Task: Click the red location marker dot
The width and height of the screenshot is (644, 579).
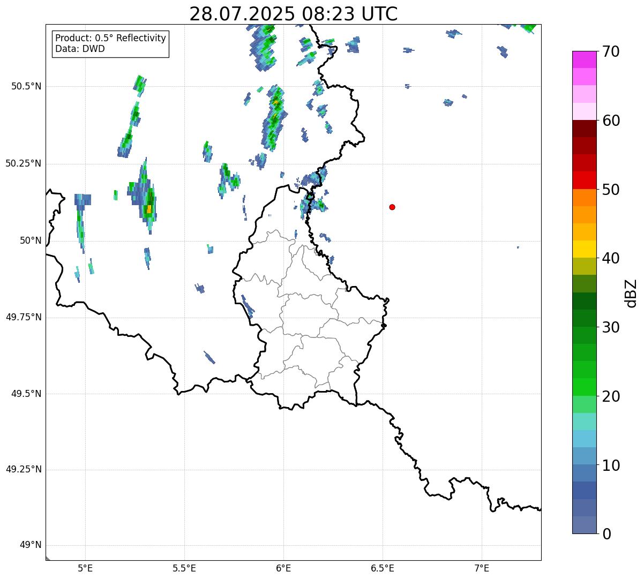Action: point(392,207)
